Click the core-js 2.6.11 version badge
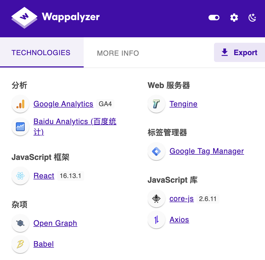265x260 pixels. pyautogui.click(x=208, y=199)
